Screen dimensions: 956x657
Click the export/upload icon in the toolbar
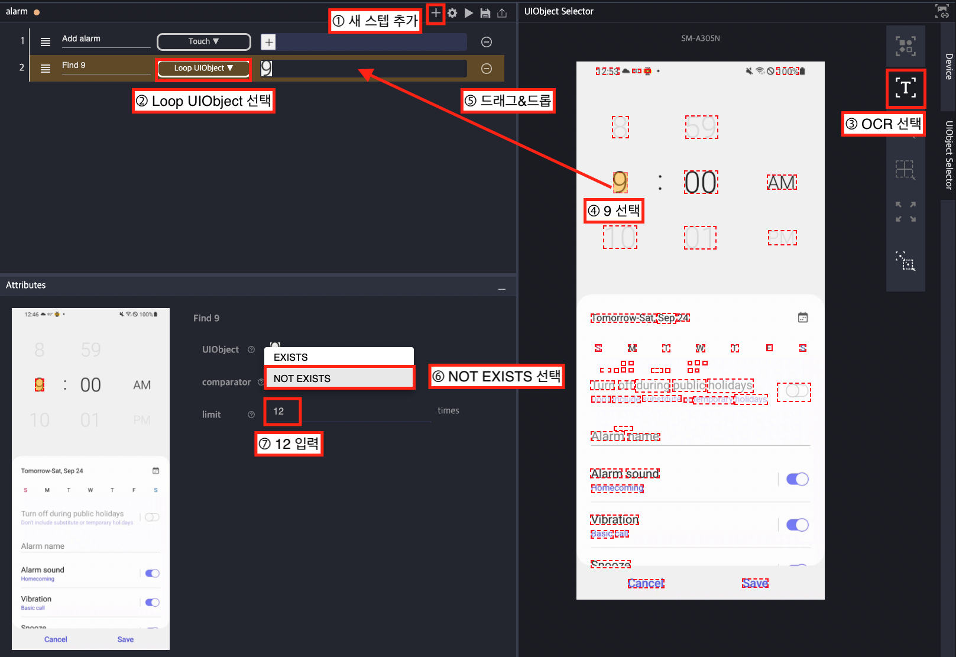tap(502, 13)
